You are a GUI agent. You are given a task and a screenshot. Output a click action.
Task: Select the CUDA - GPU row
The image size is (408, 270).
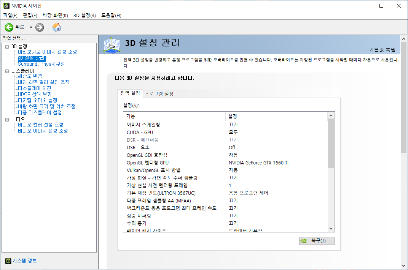(x=226, y=132)
